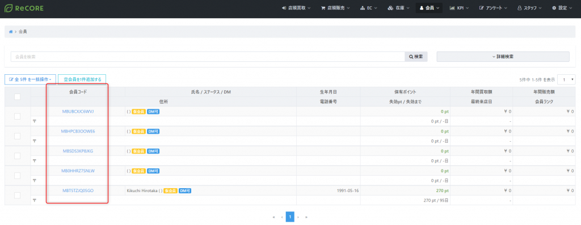Click the DM可 badge in MBUBCXJC6WVJ row
581x225 pixels.
[x=153, y=112]
